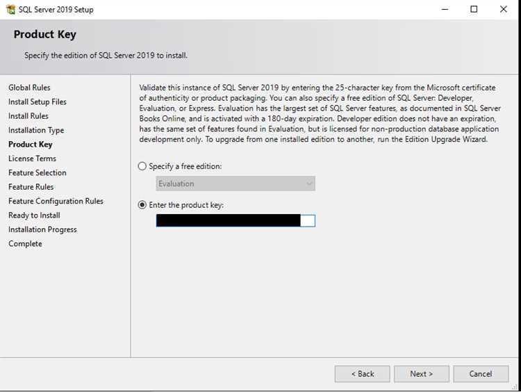The width and height of the screenshot is (521, 392).
Task: Select the 'Enter the product key' radio button
Action: pyautogui.click(x=142, y=205)
